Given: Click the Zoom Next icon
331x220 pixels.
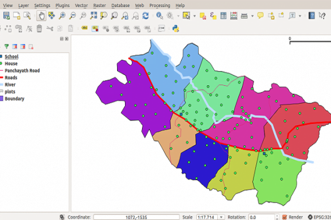Looking at the screenshot, I should click(135, 16).
